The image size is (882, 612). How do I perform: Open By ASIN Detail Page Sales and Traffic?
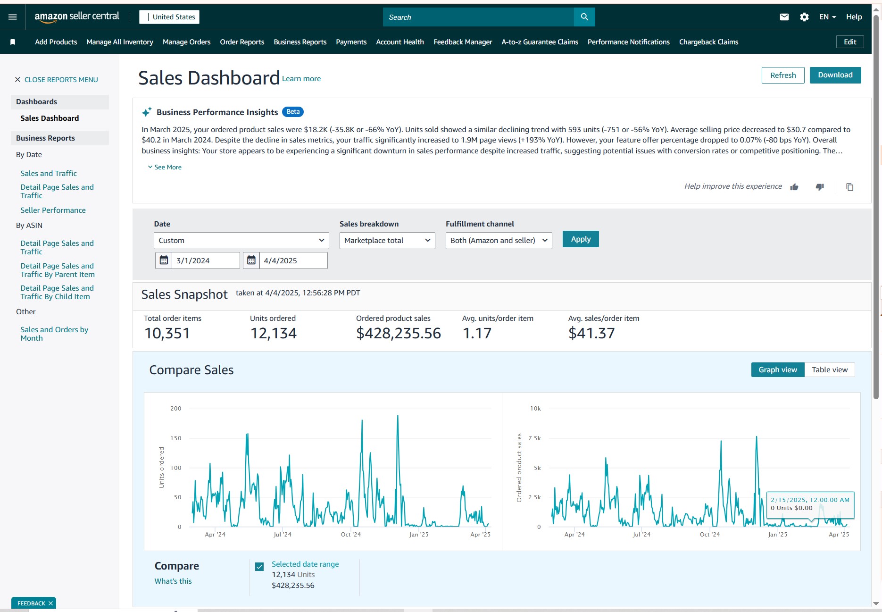57,248
